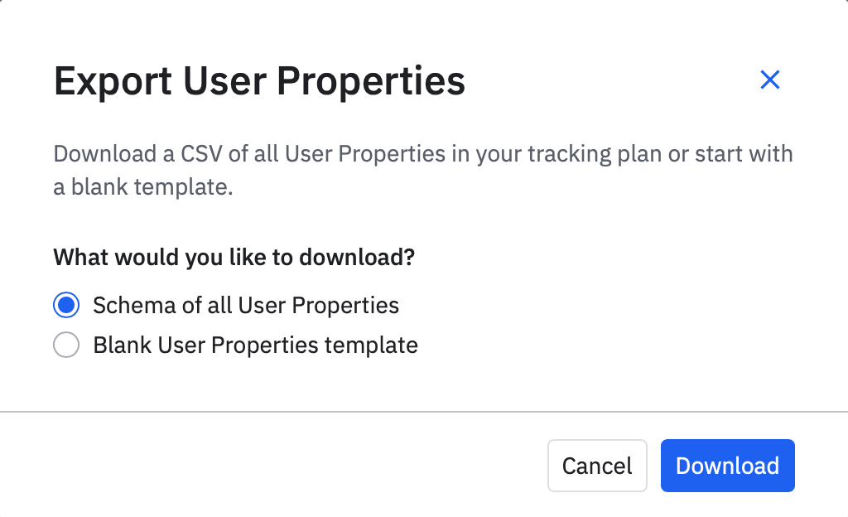
Task: Choose the filled blue radio option
Action: coord(66,305)
